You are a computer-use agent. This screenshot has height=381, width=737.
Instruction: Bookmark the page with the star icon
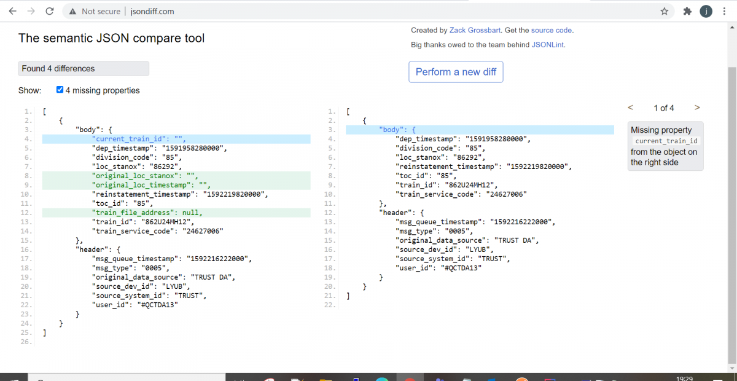(x=665, y=10)
